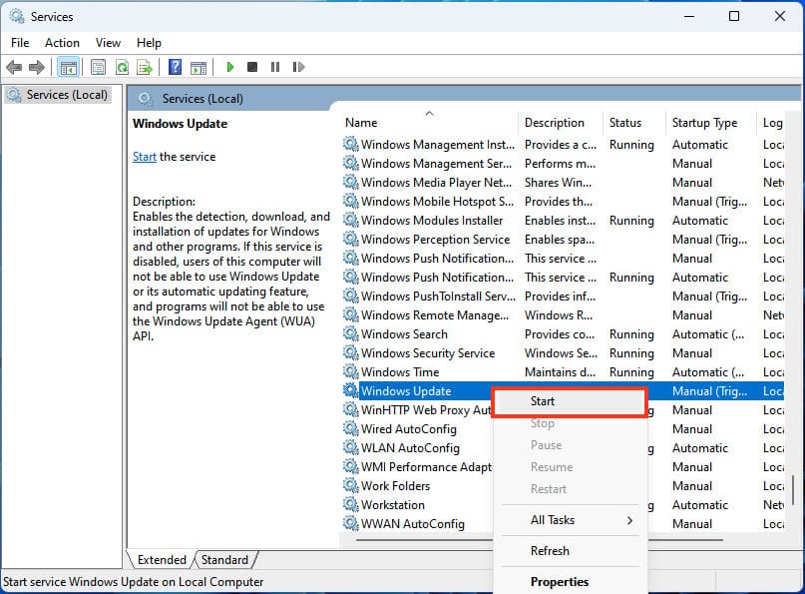Click the Refresh toolbar icon
Screen dimensions: 805x594
122,67
